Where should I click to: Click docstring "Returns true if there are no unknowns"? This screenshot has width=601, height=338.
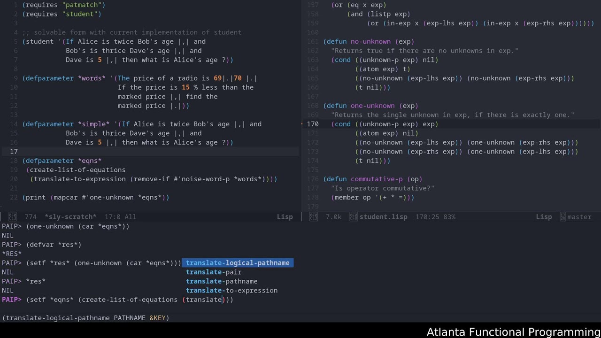[424, 51]
